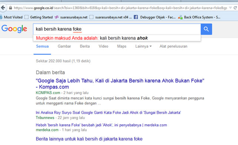Switch to the Gambar tab
This screenshot has height=145, width=238.
coord(64,46)
